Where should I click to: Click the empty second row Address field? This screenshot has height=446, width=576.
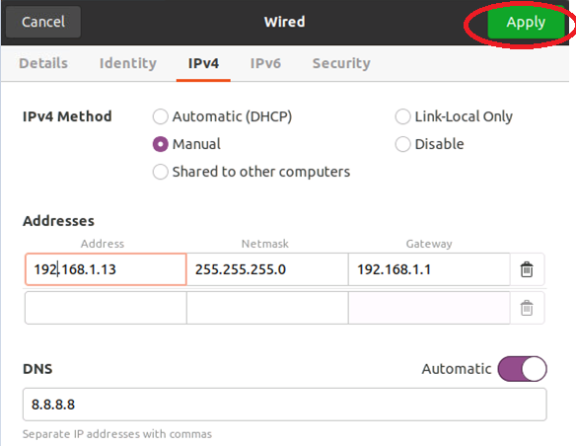106,308
